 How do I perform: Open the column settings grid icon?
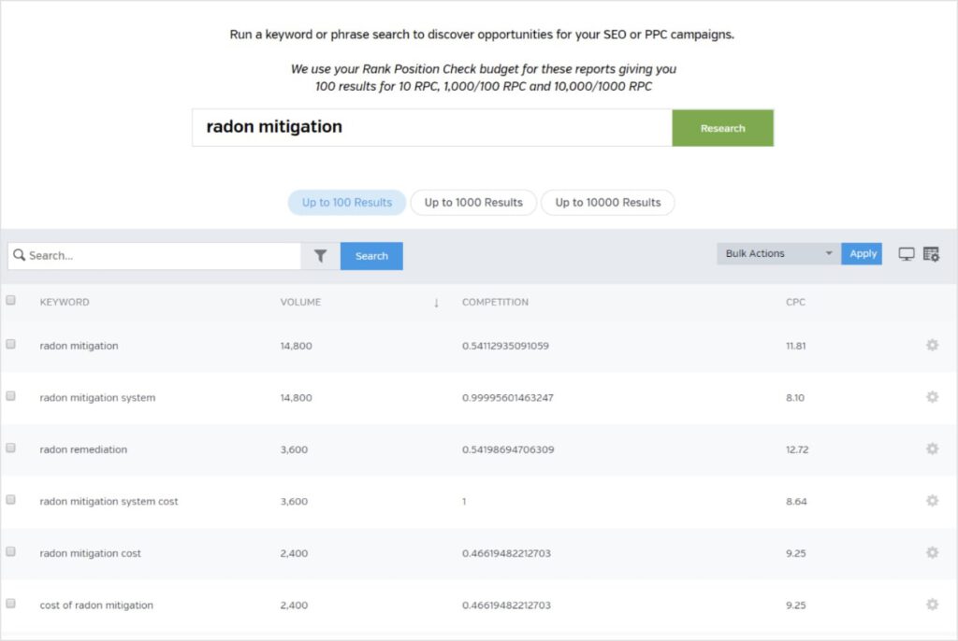coord(932,253)
